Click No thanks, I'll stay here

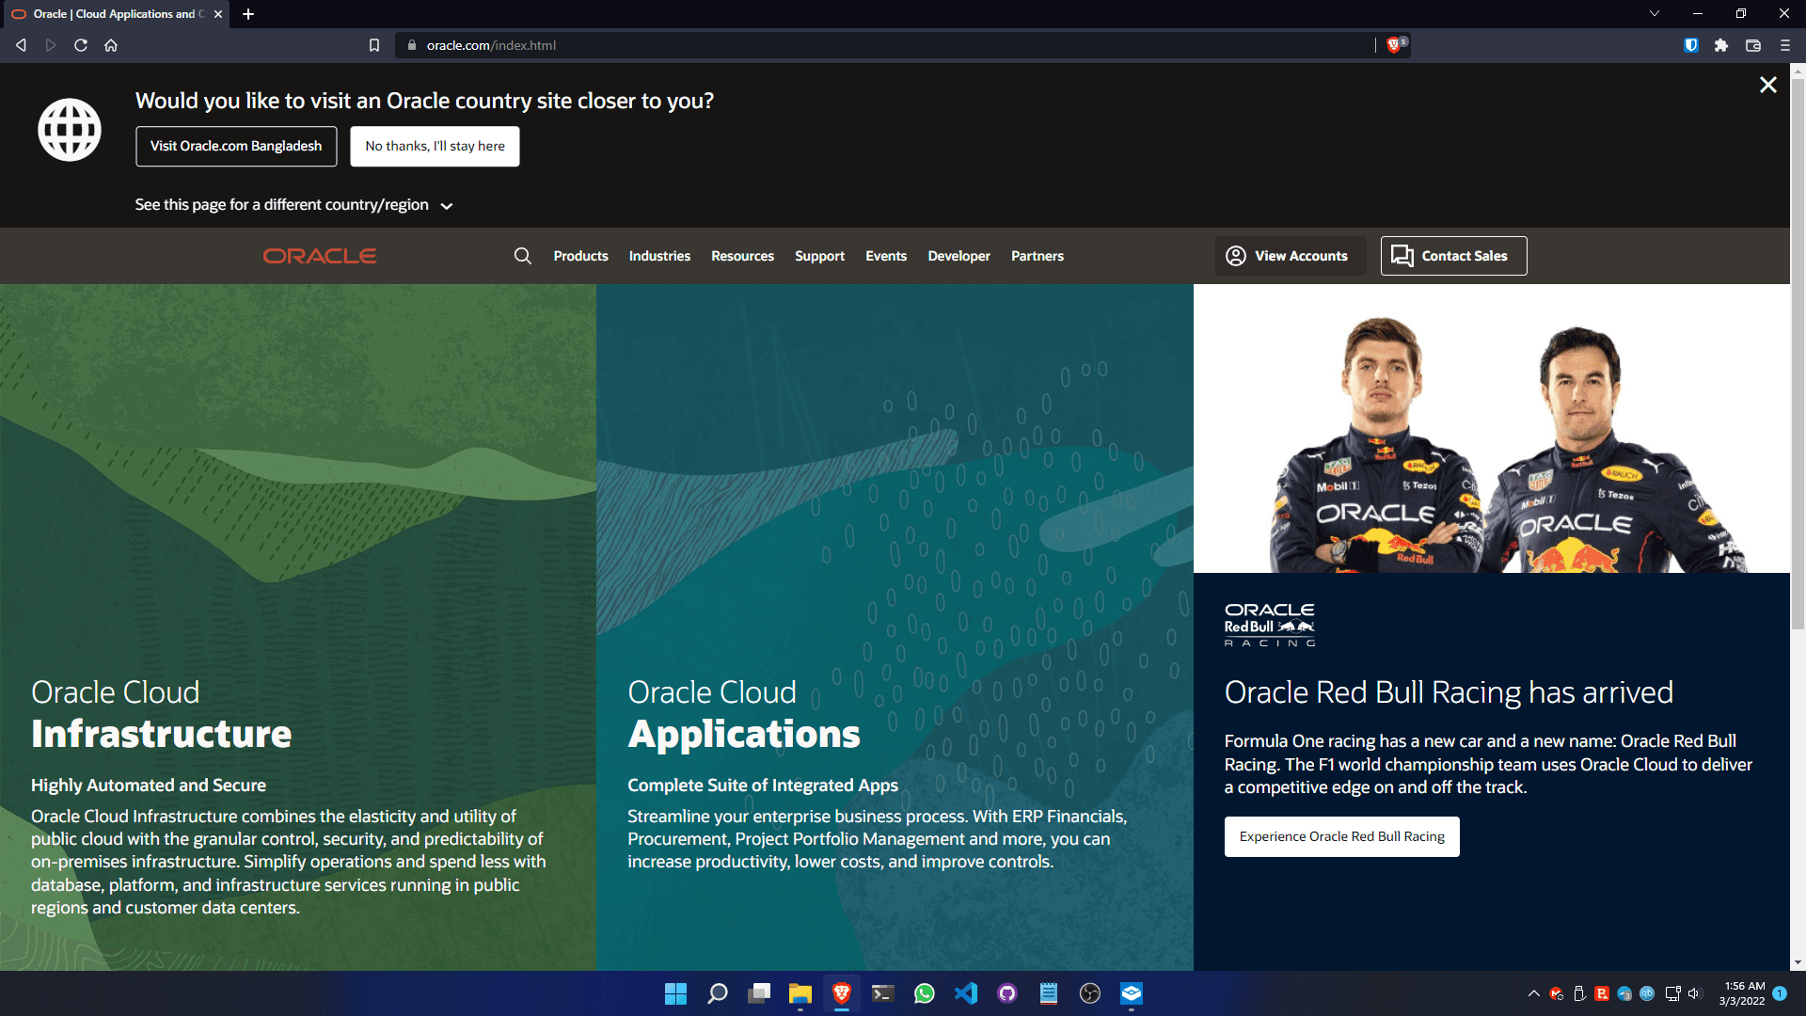(435, 146)
